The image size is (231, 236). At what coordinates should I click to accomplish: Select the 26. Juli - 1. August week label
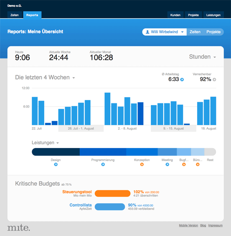coord(81,128)
